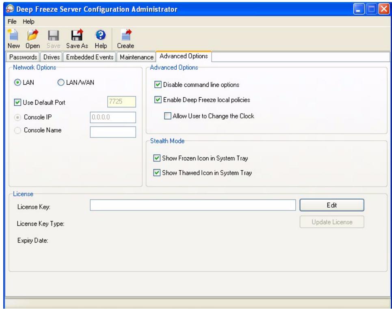392x309 pixels.
Task: Toggle Show Thawed Icon in System Tray
Action: point(157,173)
